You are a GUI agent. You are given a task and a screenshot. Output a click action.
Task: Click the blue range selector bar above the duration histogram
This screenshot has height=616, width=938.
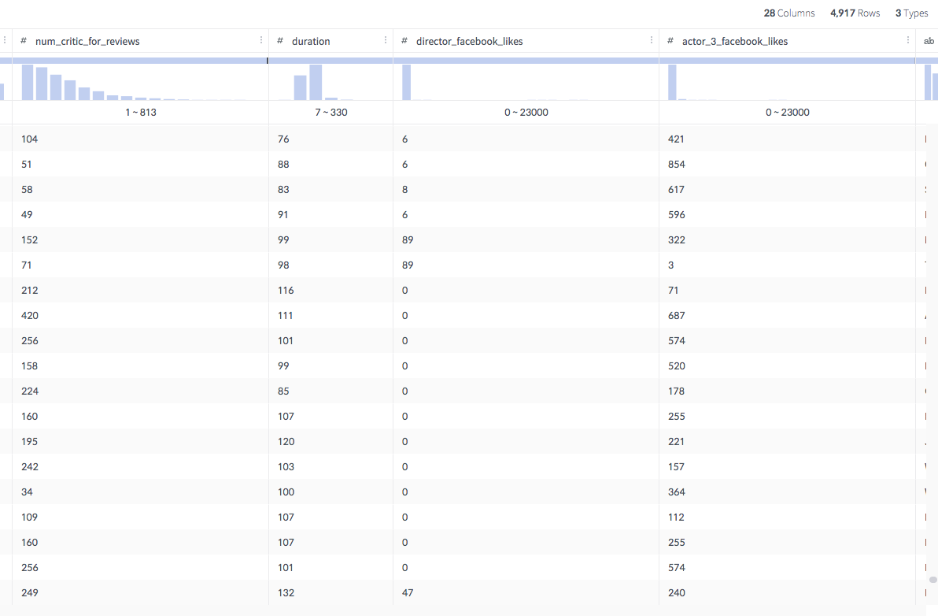pos(331,61)
